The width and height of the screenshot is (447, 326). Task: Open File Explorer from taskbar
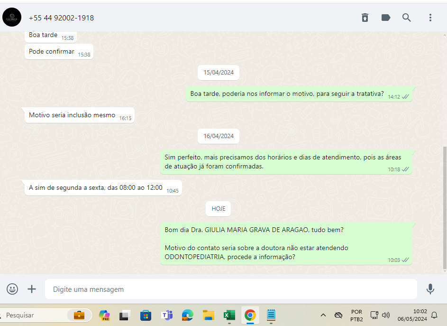pos(209,315)
